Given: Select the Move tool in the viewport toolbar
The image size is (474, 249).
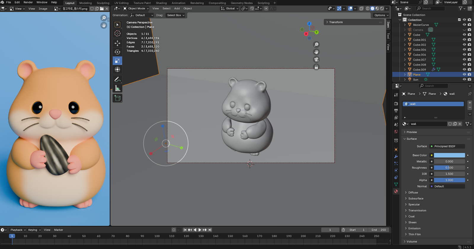Looking at the screenshot, I should coord(117,43).
